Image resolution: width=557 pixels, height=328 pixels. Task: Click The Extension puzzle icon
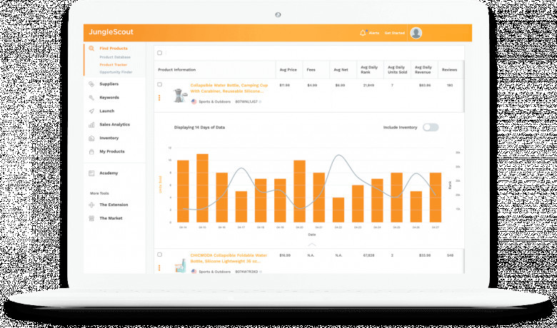[91, 205]
